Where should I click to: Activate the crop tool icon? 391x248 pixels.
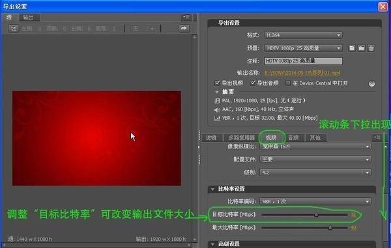(x=14, y=29)
